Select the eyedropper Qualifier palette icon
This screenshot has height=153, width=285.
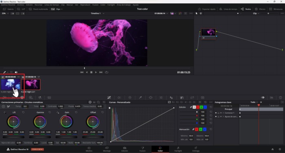(x=140, y=97)
